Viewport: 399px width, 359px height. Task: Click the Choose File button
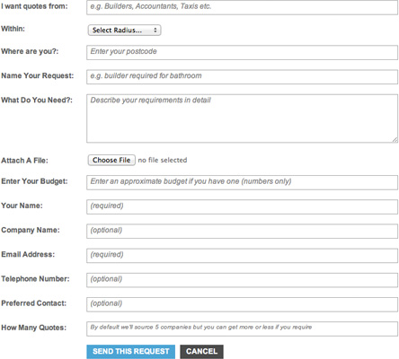click(x=111, y=160)
